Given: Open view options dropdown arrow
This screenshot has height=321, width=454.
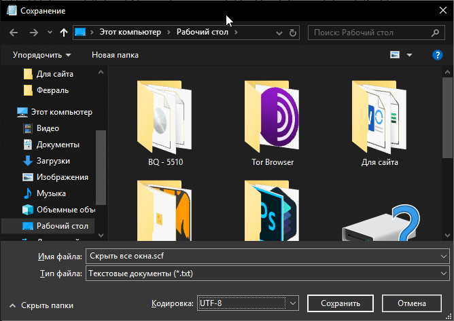Looking at the screenshot, I should click(x=409, y=55).
